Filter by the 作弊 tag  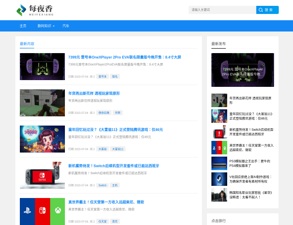(x=118, y=112)
